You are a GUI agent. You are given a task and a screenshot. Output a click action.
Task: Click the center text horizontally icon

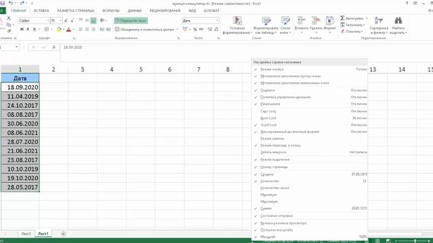[87, 29]
